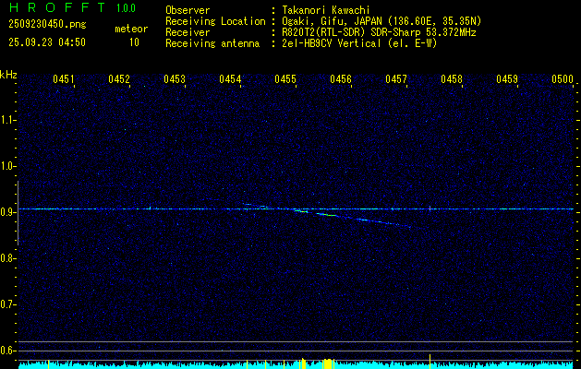The width and height of the screenshot is (581, 369).
Task: Click the file name 2509230450.png
Action: (x=46, y=25)
